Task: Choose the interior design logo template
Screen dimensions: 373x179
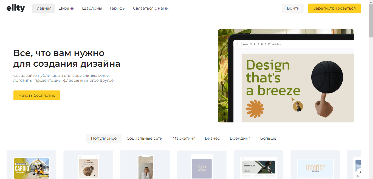Action: pos(315,168)
